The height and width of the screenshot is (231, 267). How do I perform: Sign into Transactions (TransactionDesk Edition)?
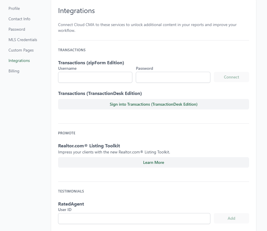pos(153,104)
